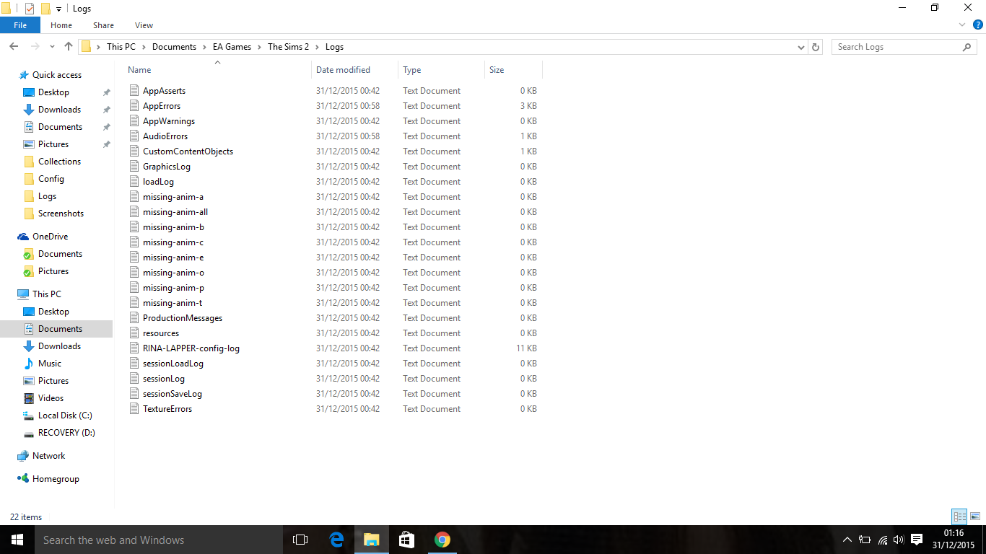Open the Windows Store taskbar icon

406,540
